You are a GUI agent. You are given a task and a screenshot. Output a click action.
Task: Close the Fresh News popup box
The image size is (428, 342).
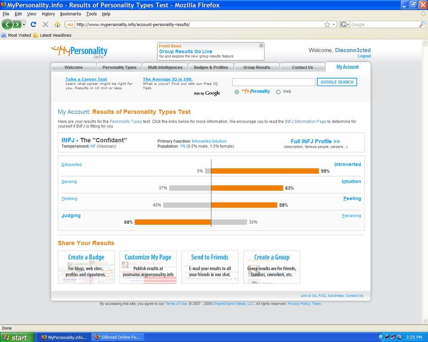tap(261, 45)
